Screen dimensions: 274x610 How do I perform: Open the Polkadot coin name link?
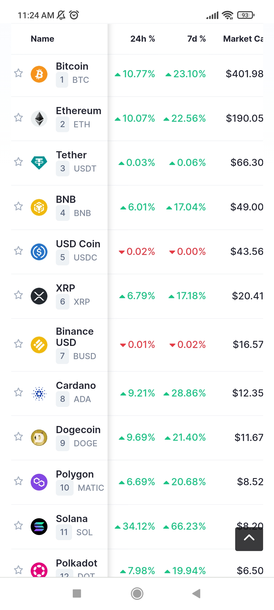tap(76, 563)
